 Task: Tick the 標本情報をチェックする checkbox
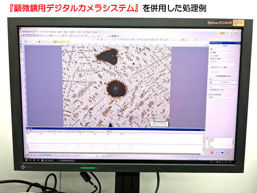(210, 90)
